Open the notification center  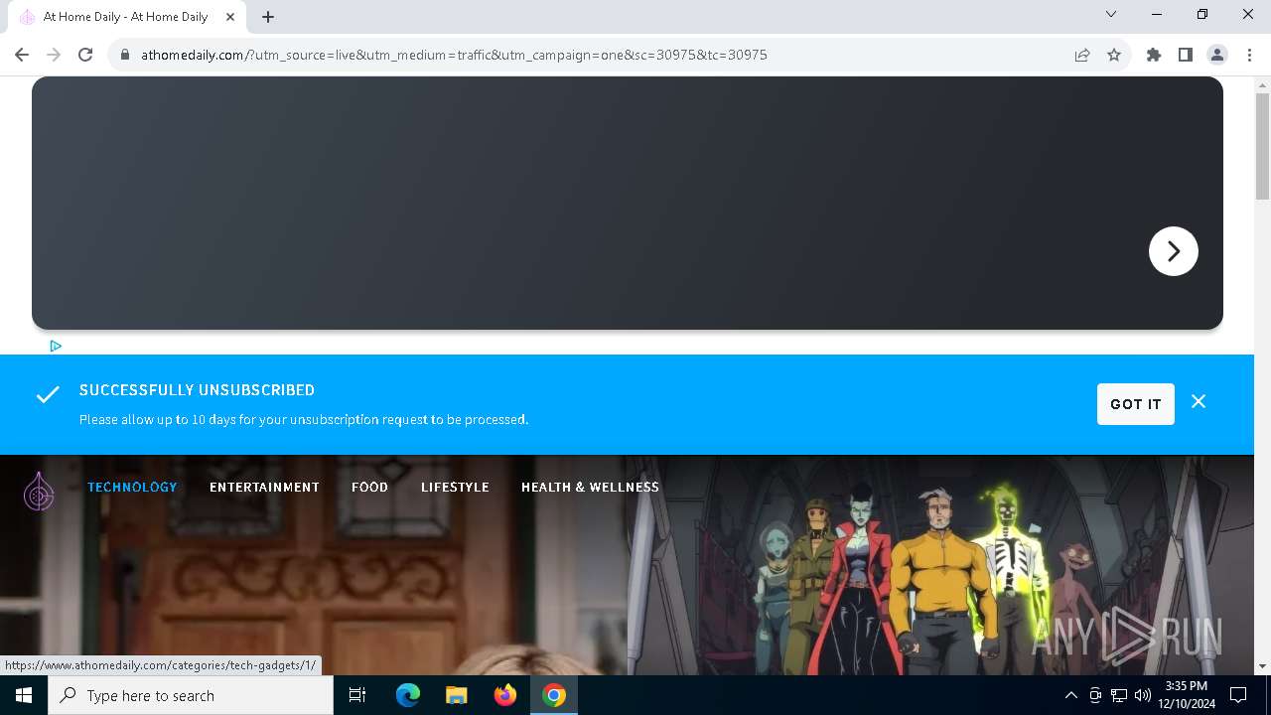click(x=1238, y=695)
